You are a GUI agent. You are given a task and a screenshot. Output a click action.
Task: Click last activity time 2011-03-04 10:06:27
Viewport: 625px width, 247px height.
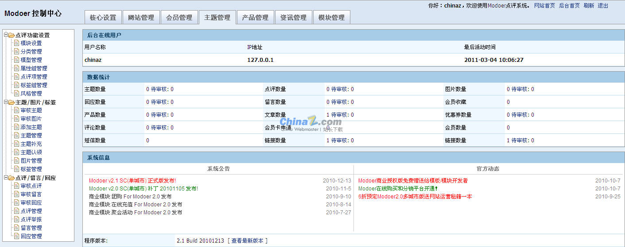[494, 60]
